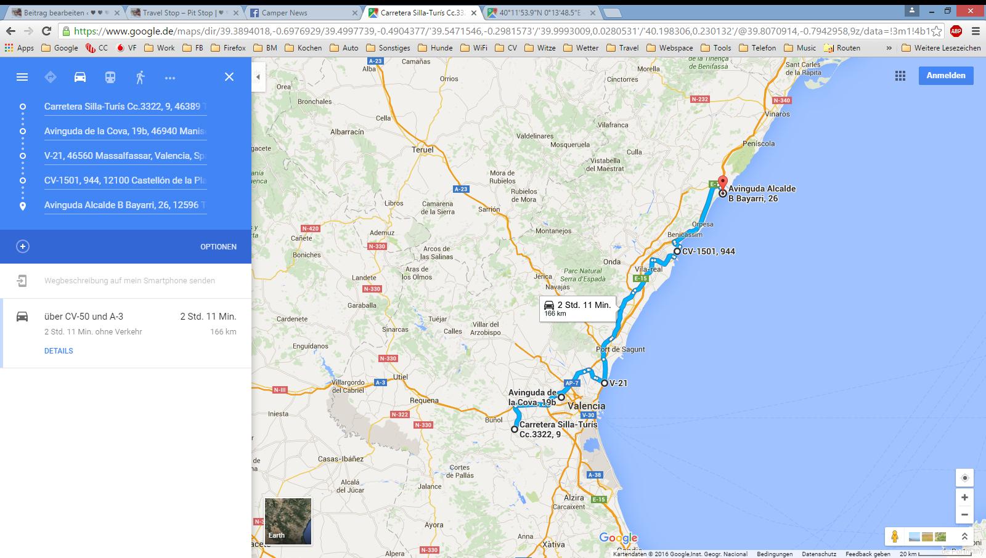Viewport: 986px width, 558px height.
Task: Open the CC bookmark
Action: pos(97,47)
